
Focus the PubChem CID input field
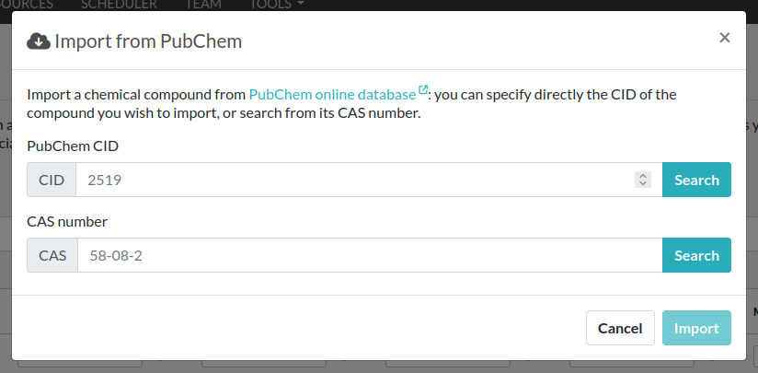(x=354, y=180)
